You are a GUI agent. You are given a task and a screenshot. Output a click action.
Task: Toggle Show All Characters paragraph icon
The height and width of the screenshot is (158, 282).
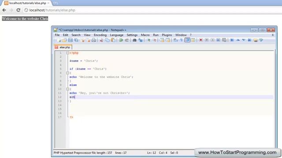click(x=181, y=40)
